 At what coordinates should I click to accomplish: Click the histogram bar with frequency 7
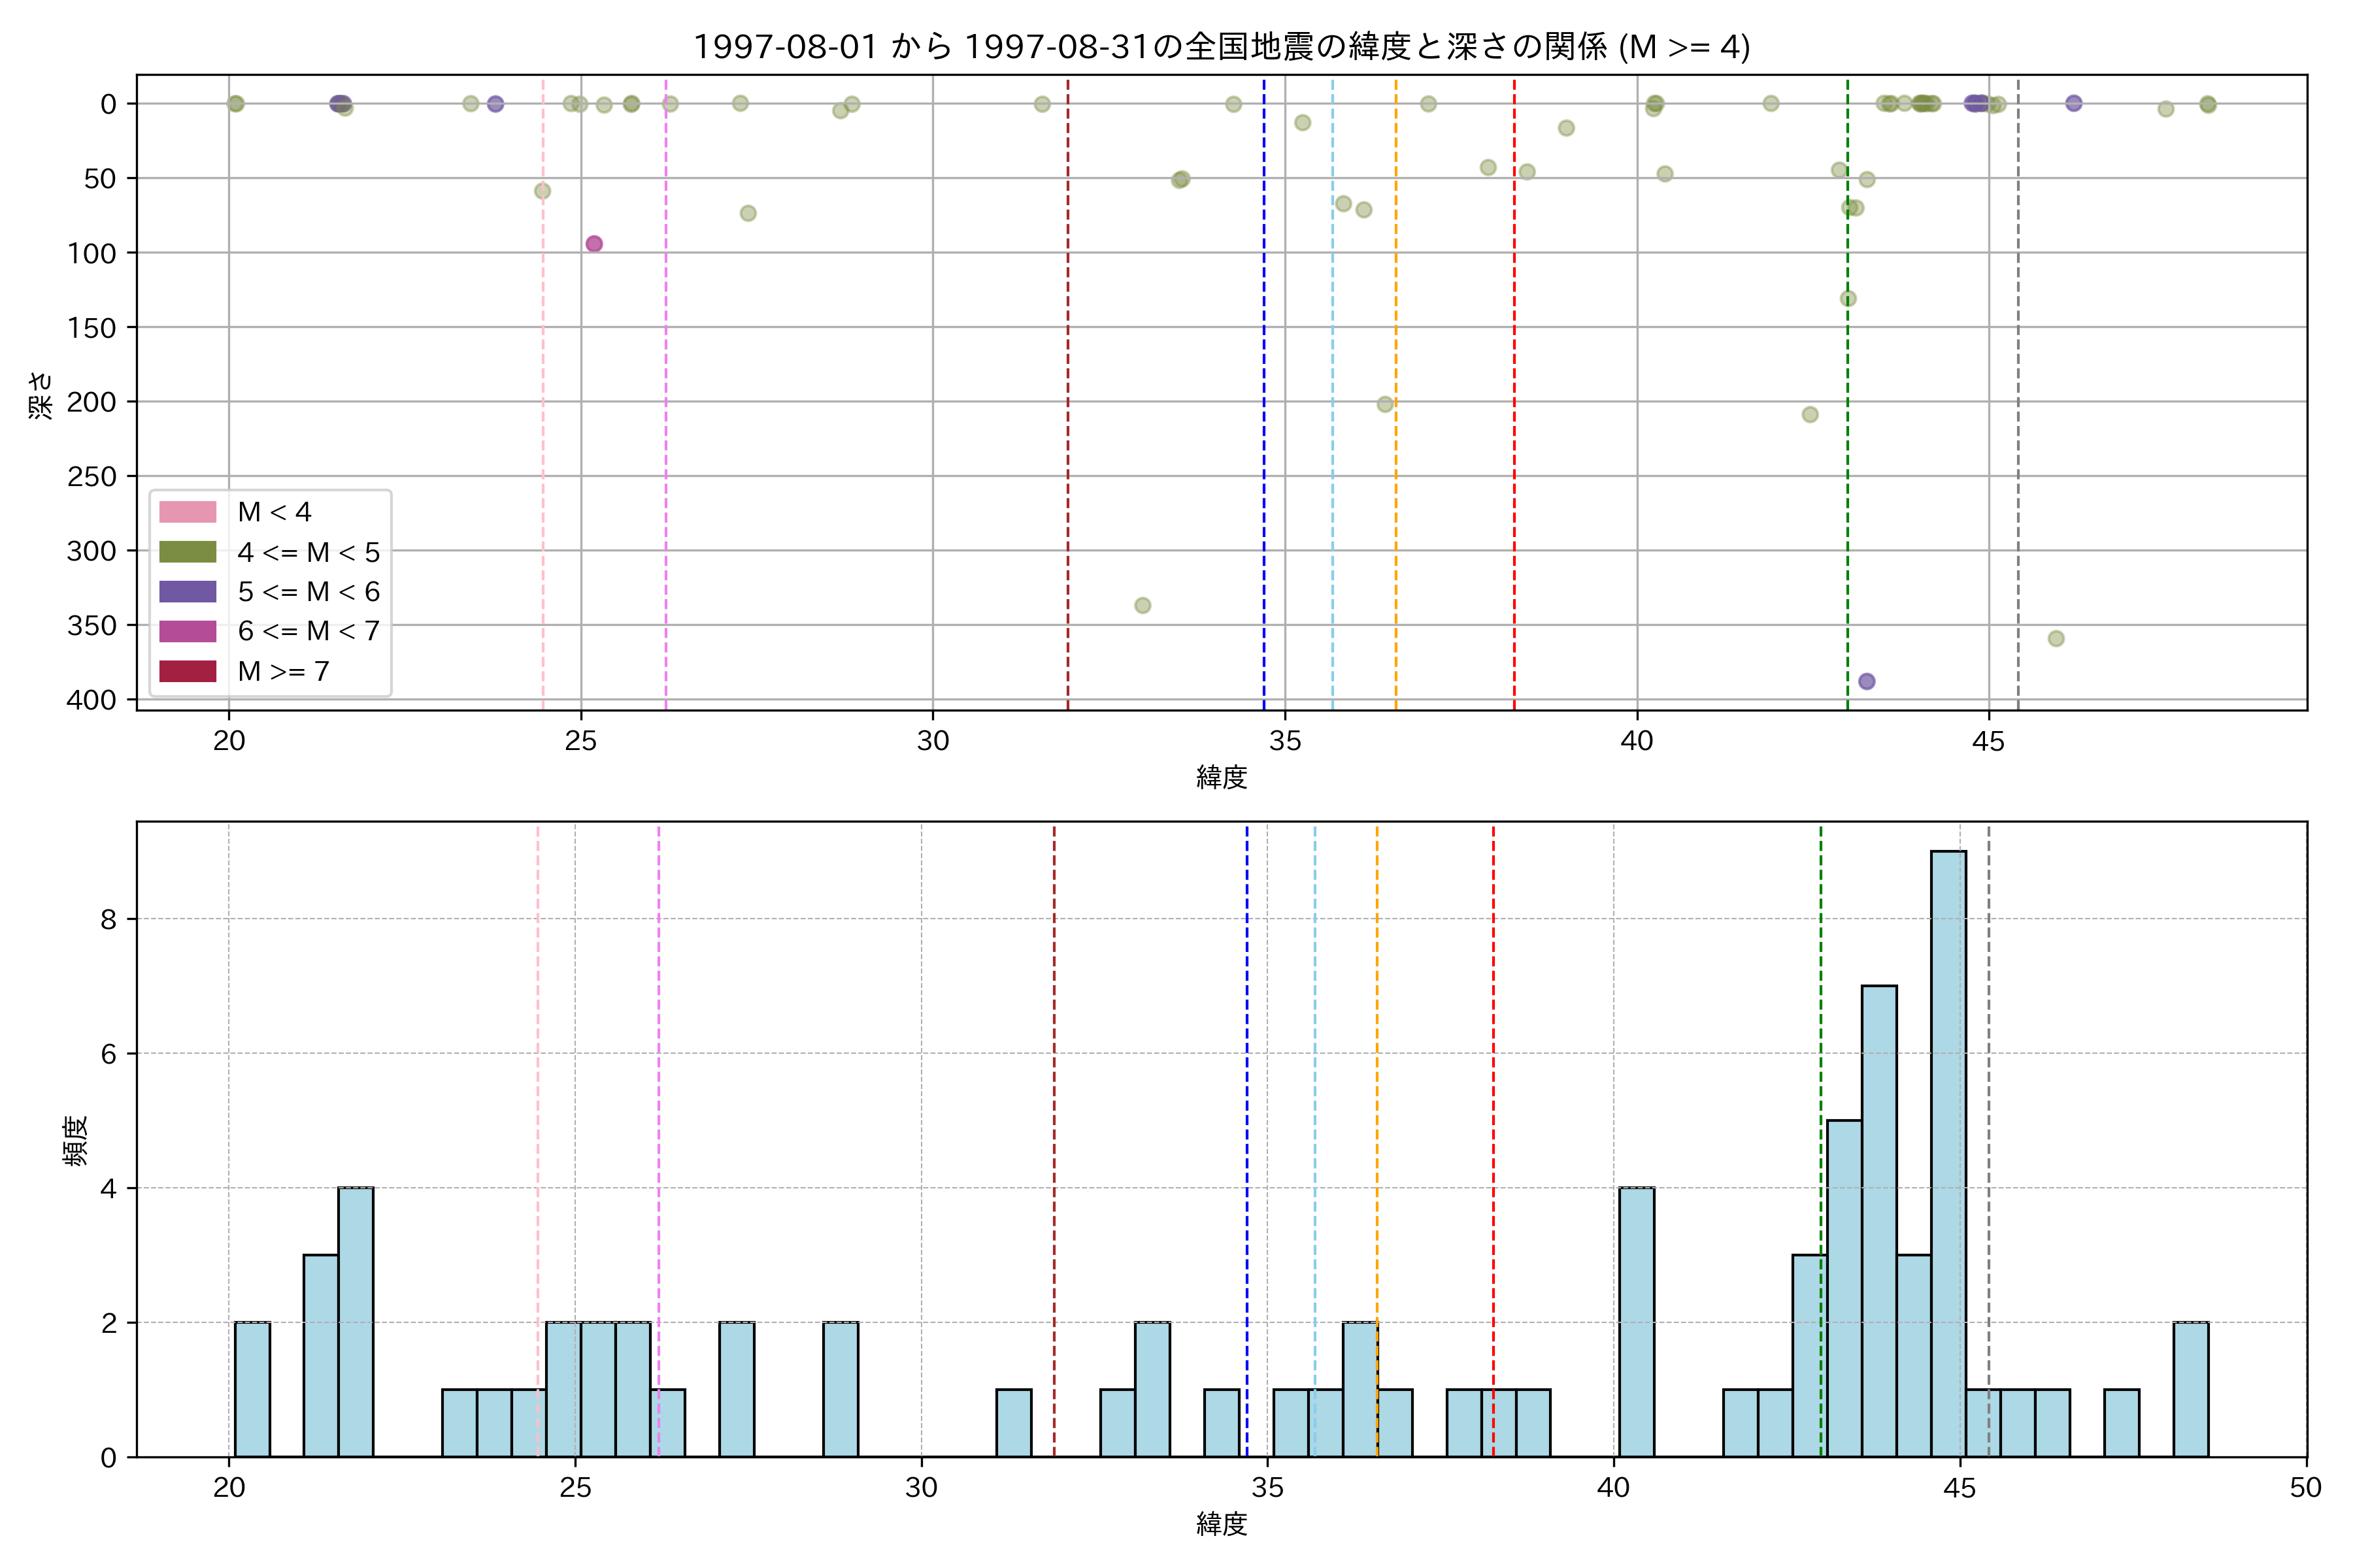1878,1221
